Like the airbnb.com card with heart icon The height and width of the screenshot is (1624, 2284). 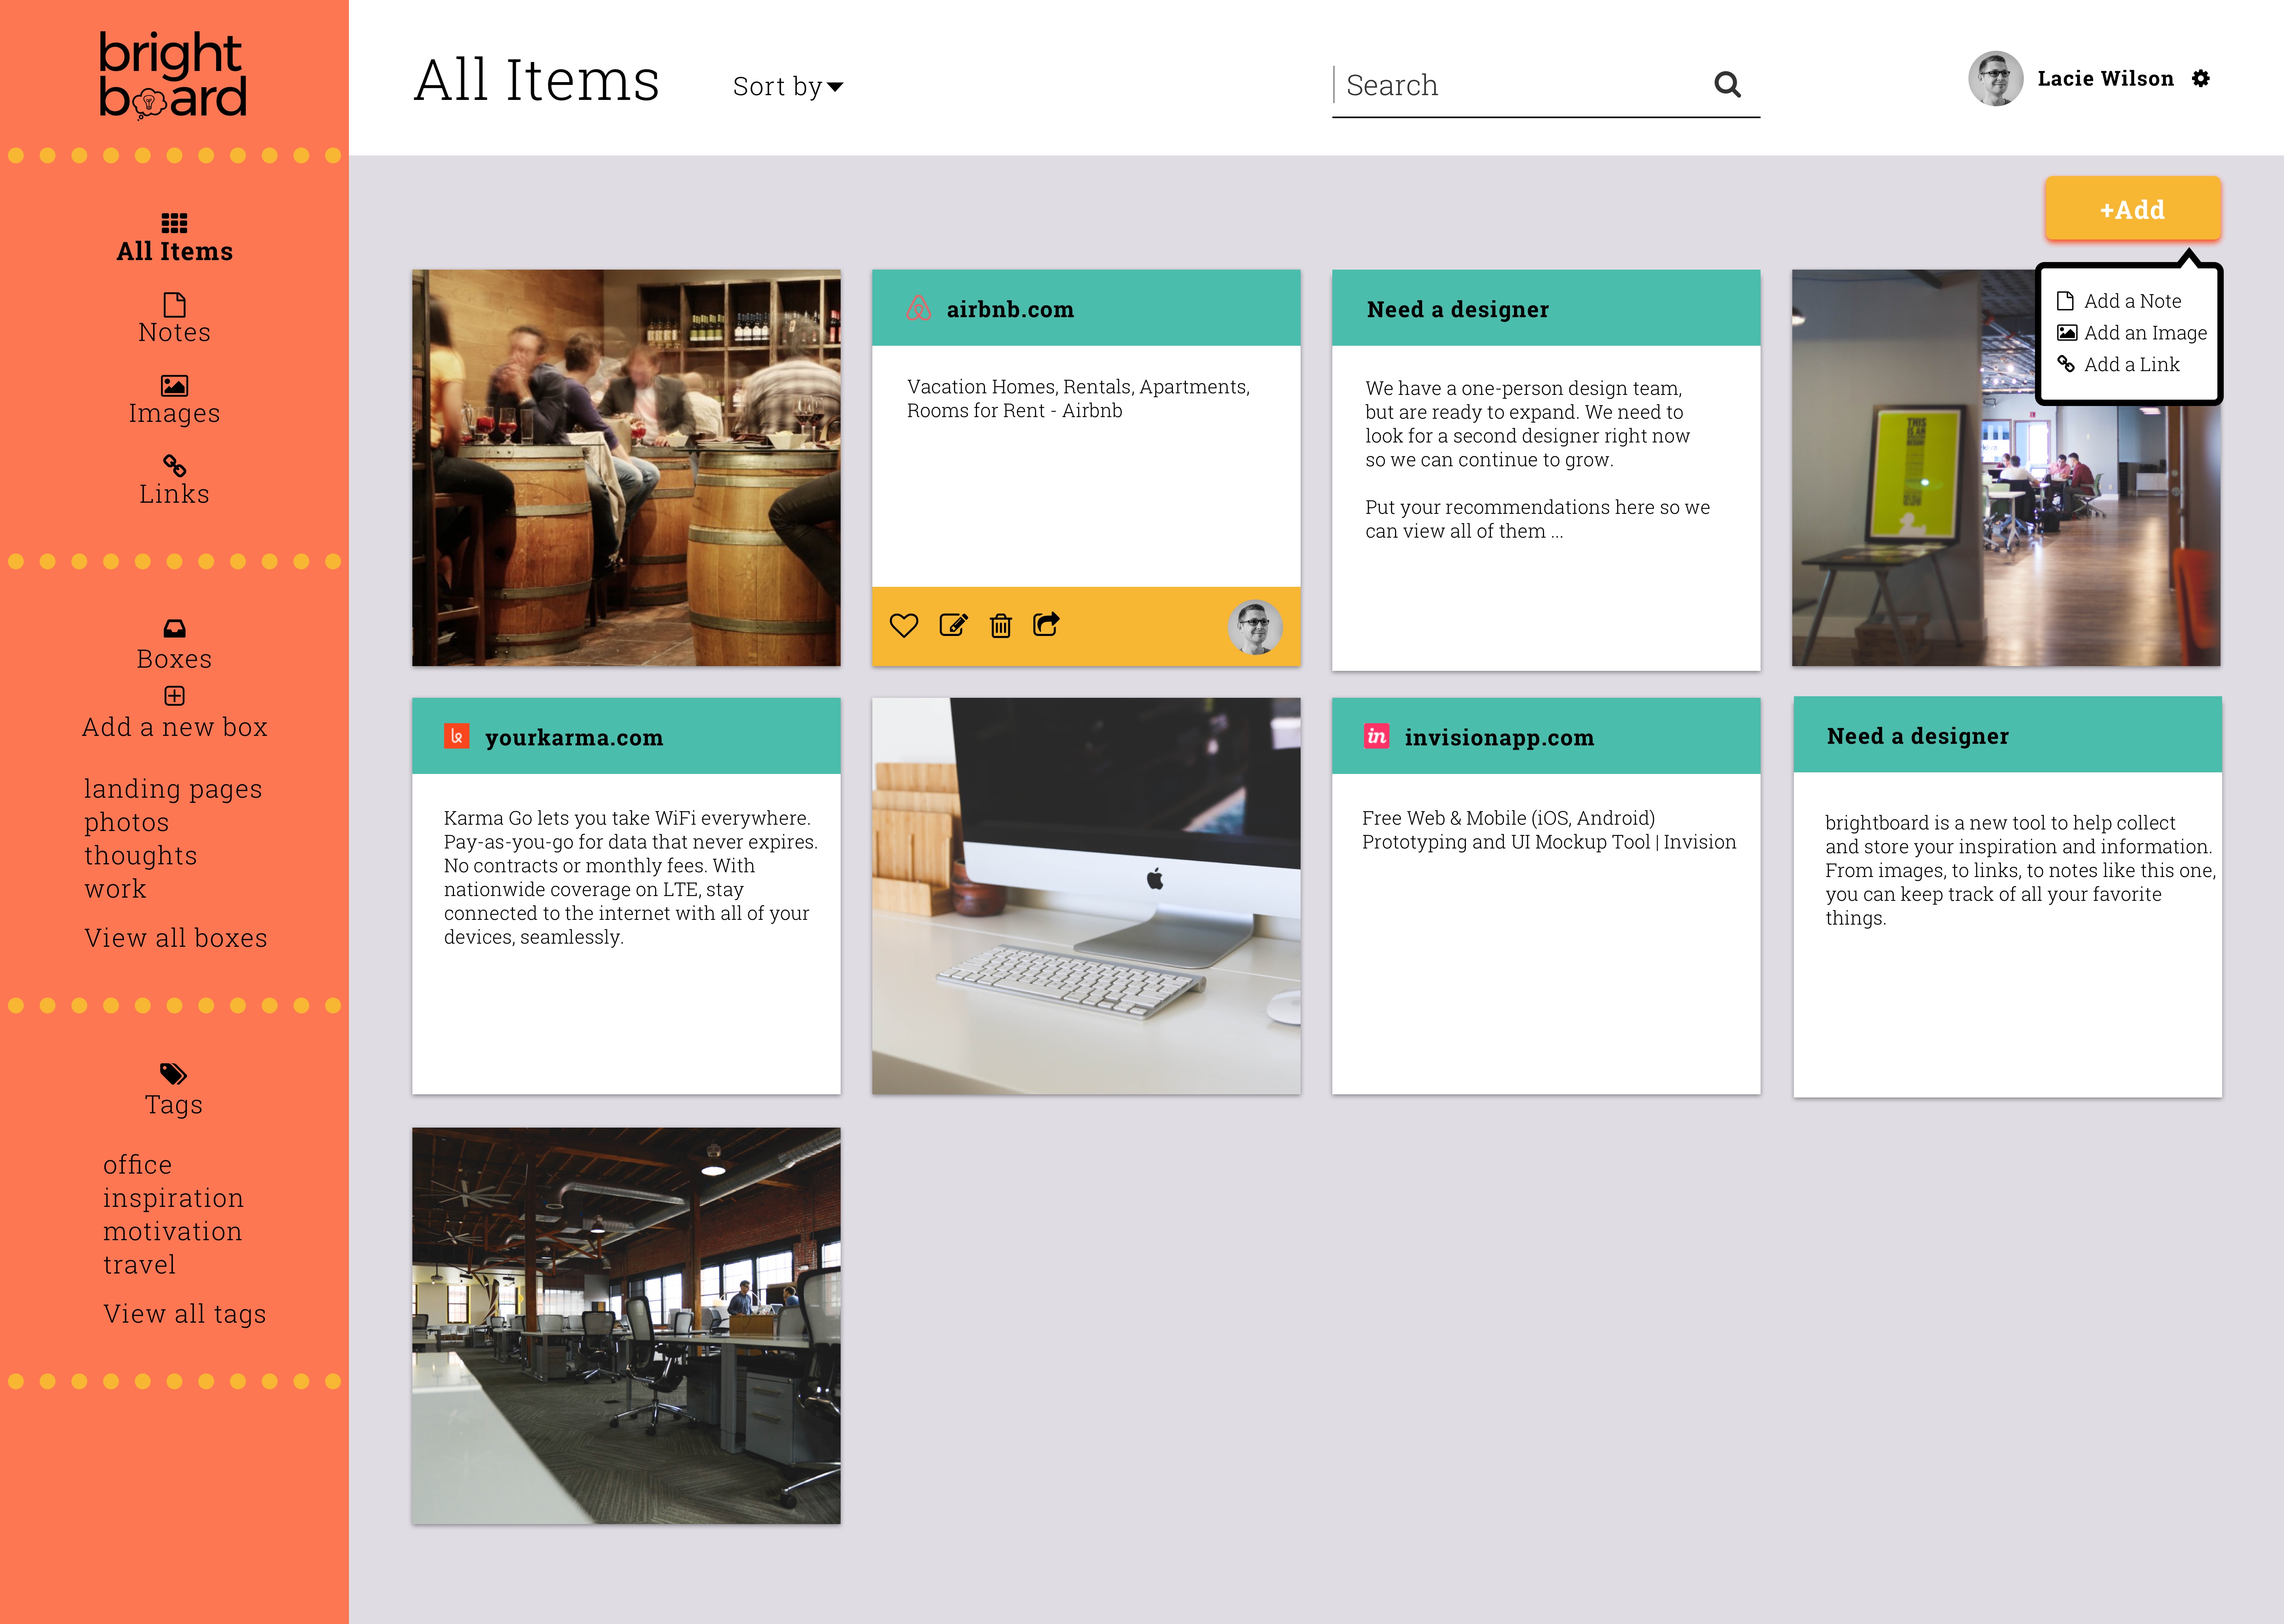click(x=904, y=626)
